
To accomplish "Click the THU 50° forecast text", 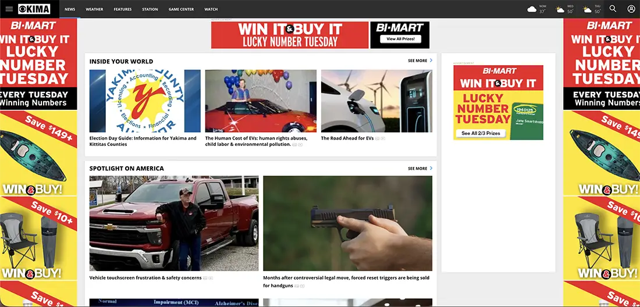I will click(598, 9).
